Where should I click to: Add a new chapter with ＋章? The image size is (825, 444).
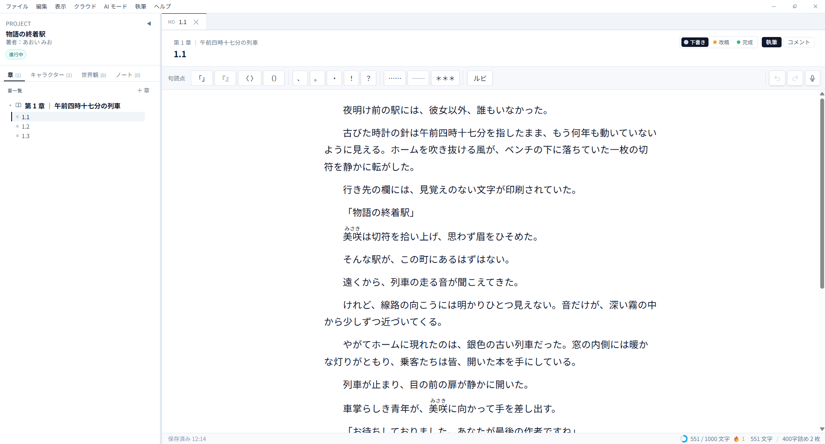pyautogui.click(x=143, y=90)
